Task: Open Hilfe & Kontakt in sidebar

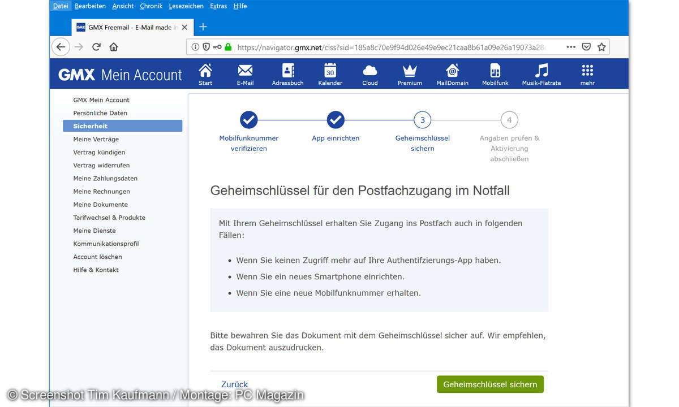Action: tap(96, 270)
